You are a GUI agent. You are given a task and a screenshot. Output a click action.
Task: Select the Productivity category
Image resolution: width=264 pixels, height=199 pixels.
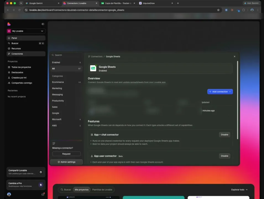[66, 101]
